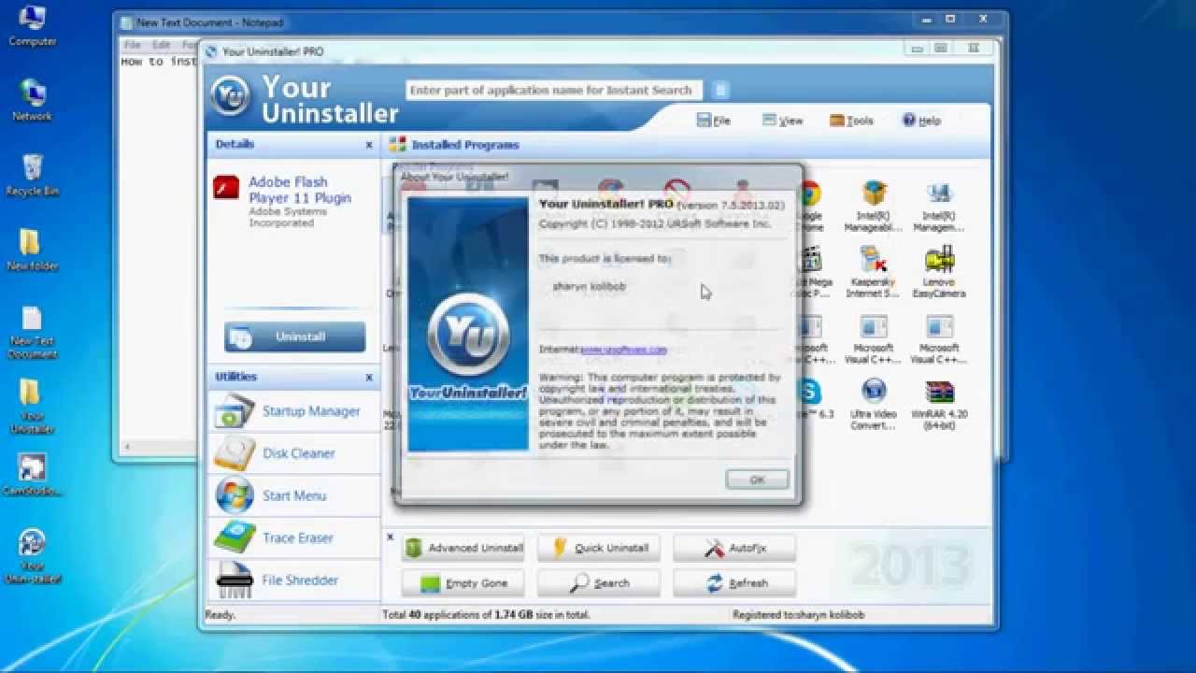1196x673 pixels.
Task: Open the Recycle Bin on the desktop
Action: [x=31, y=168]
